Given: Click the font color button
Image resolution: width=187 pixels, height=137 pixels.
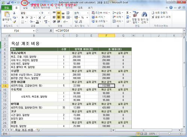Looking at the screenshot, I should click(x=37, y=22).
